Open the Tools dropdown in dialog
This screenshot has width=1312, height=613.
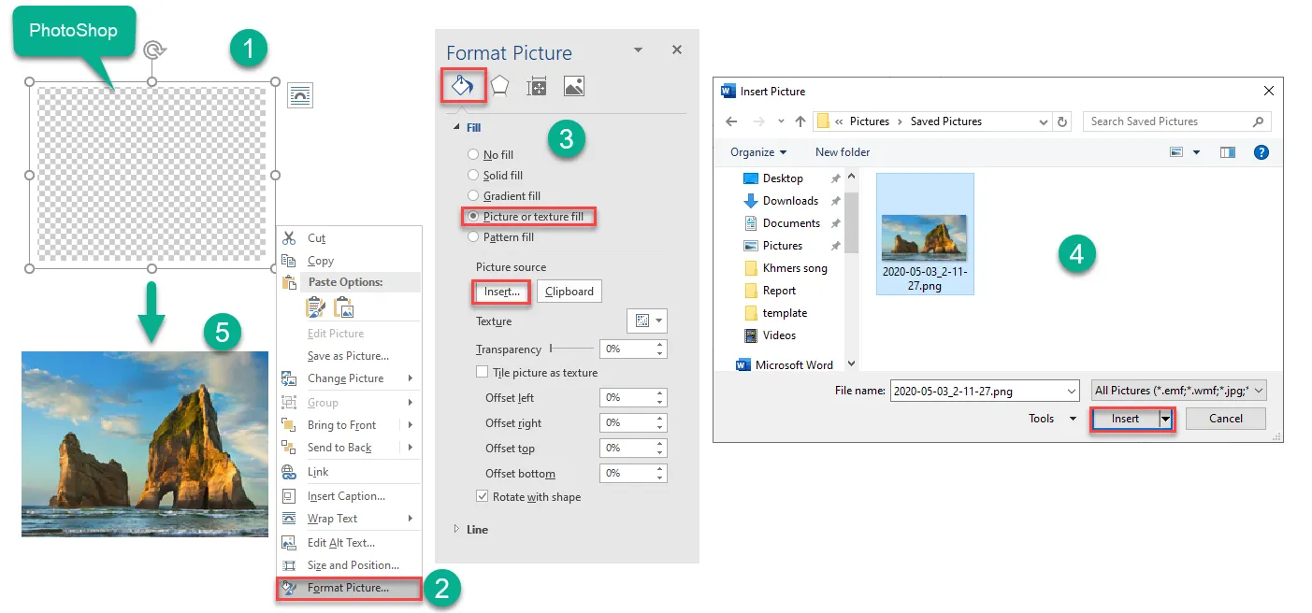pos(1053,419)
